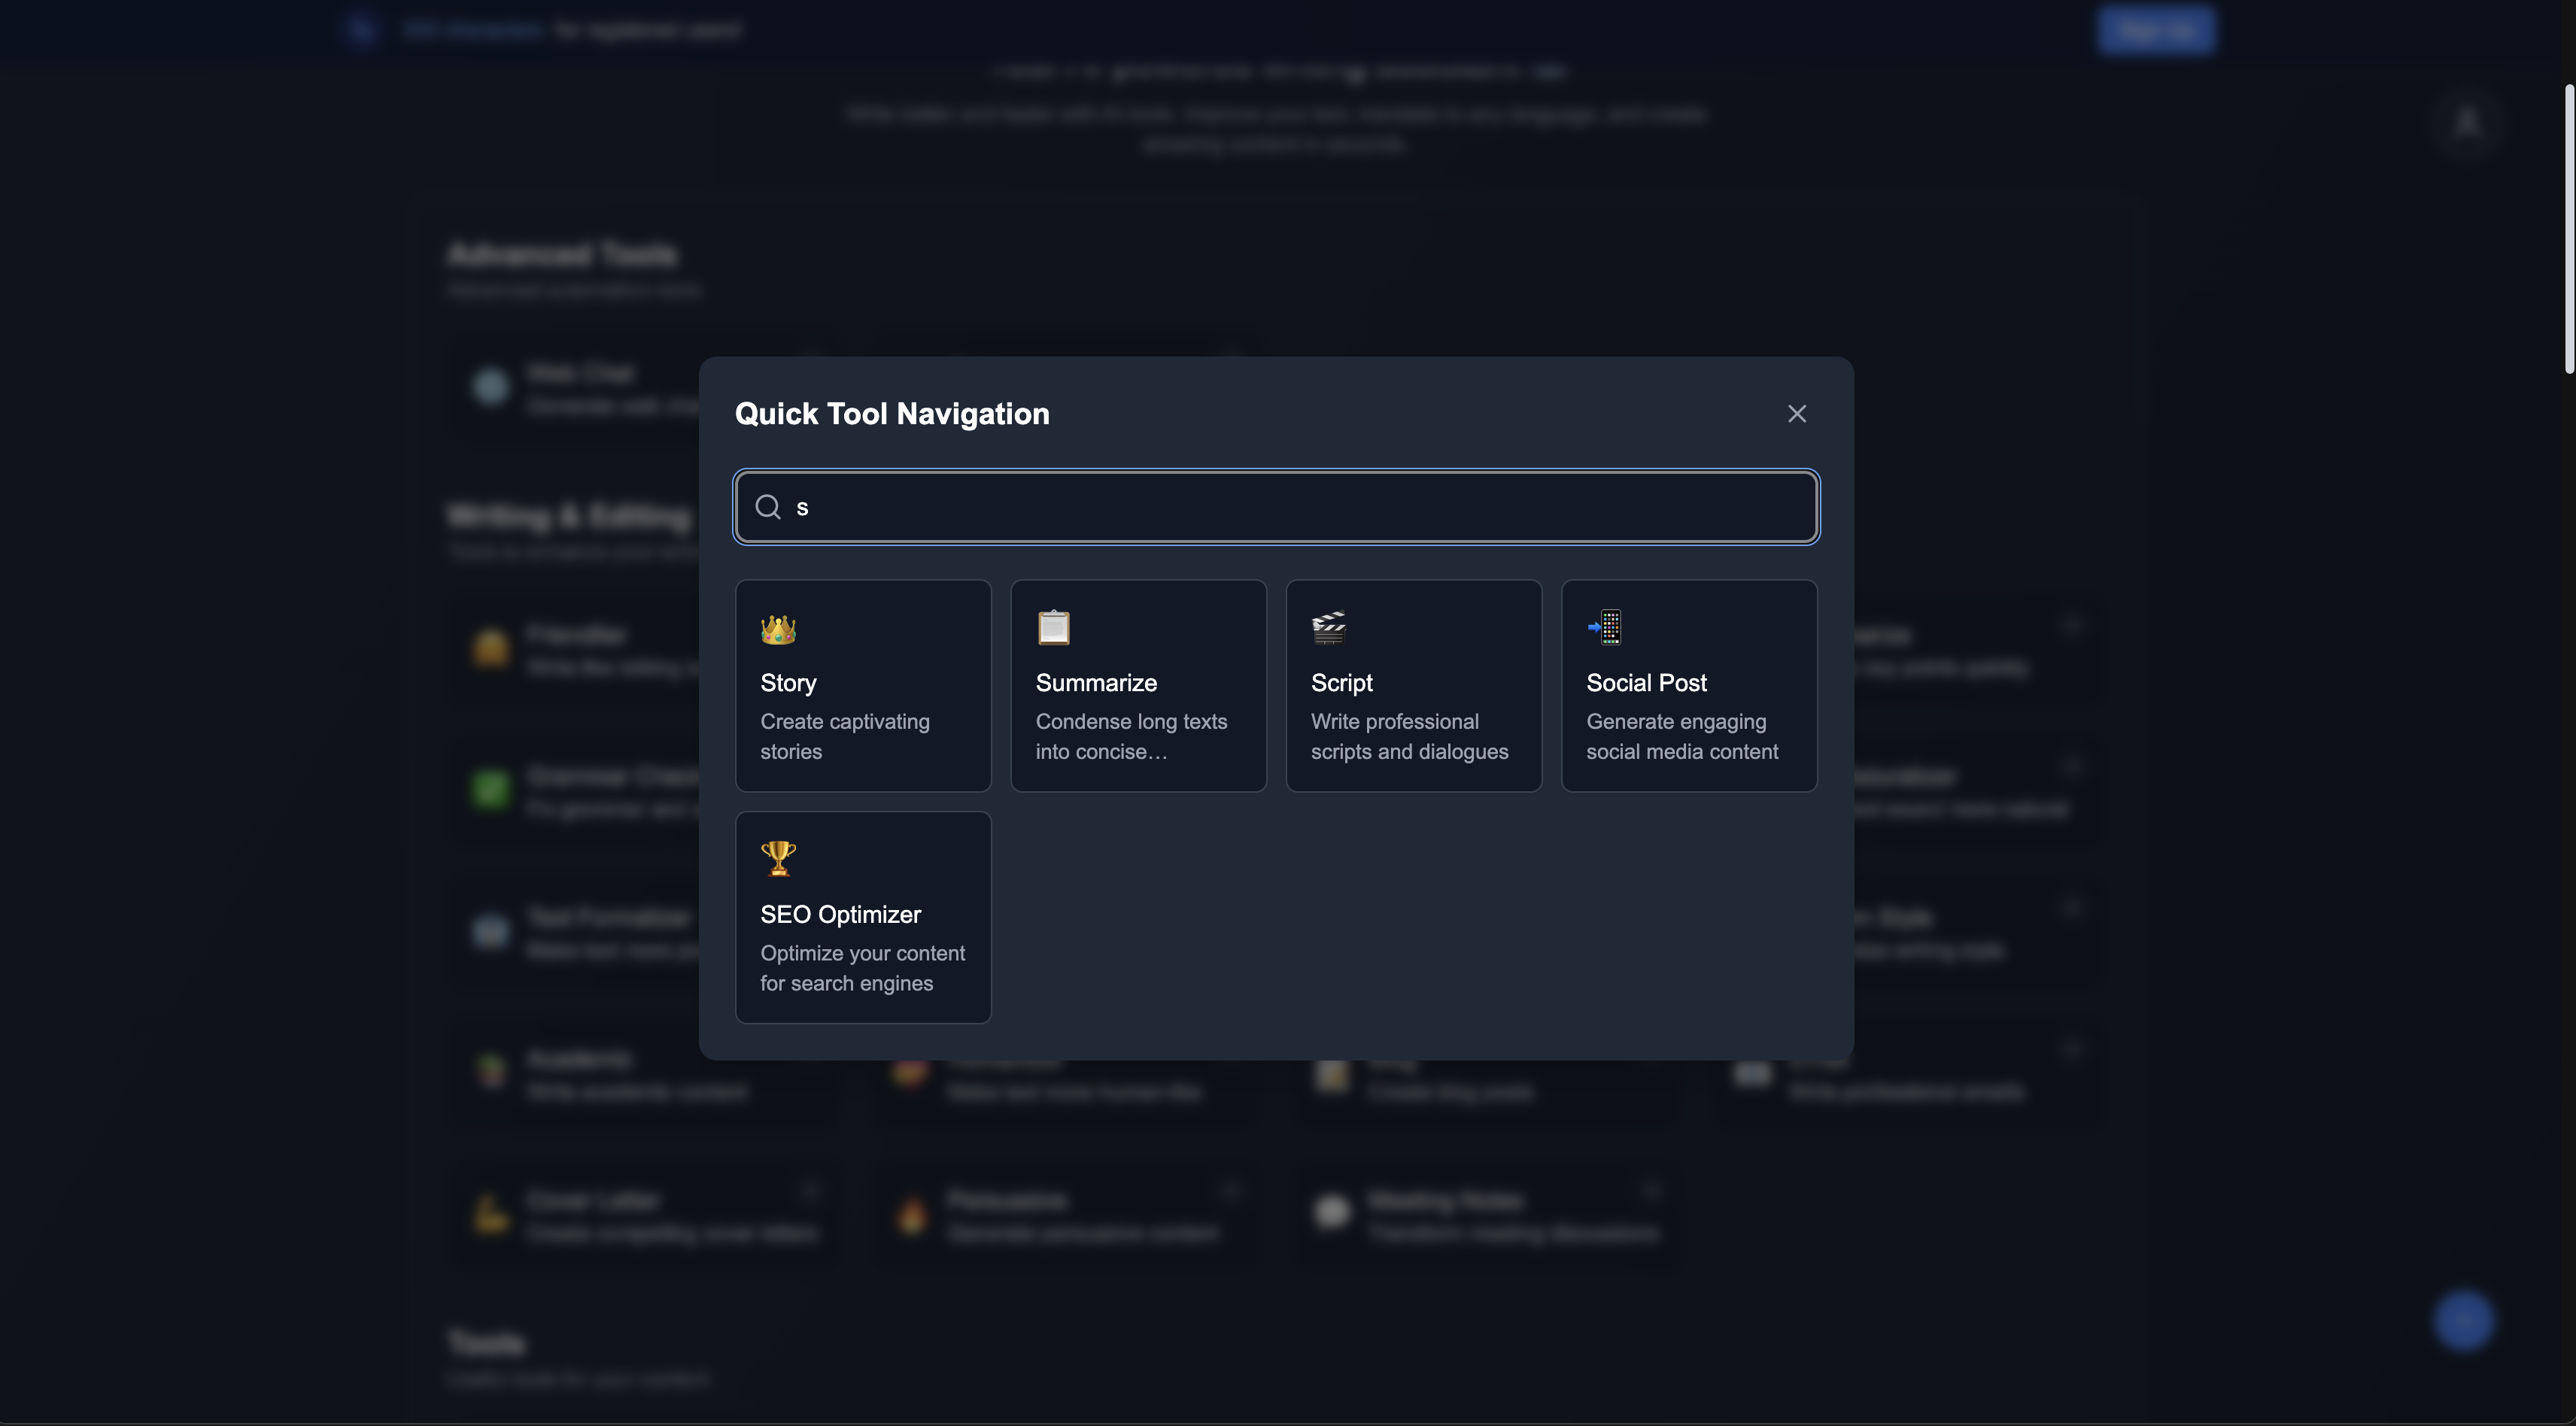The width and height of the screenshot is (2576, 1426).
Task: Click the profile icon below the top-right button
Action: coord(2468,123)
